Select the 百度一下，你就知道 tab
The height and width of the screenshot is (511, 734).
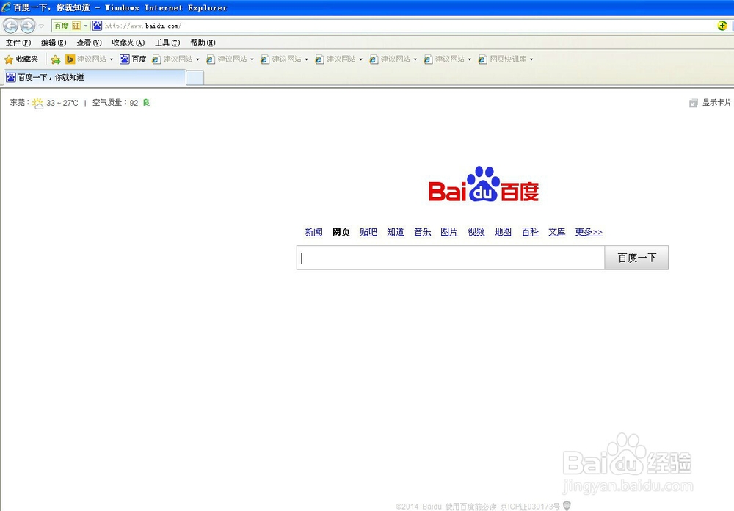(x=95, y=77)
